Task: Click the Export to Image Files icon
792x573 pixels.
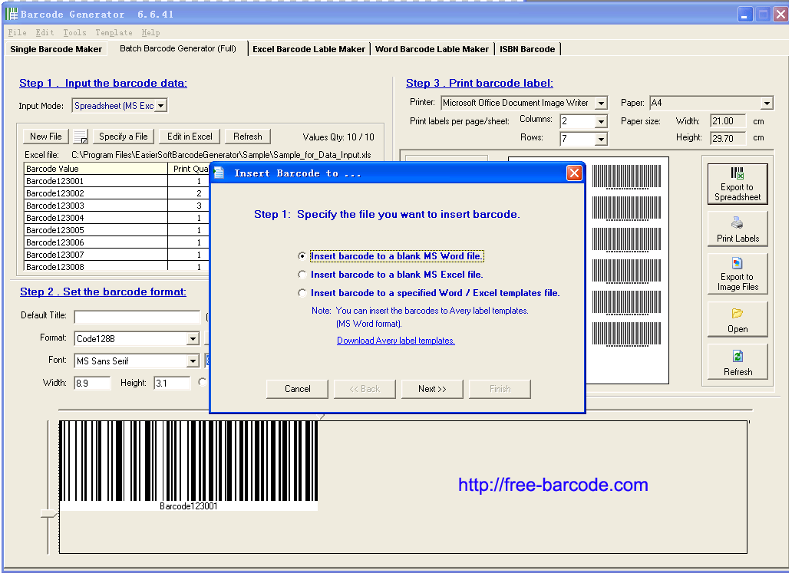Action: (738, 264)
